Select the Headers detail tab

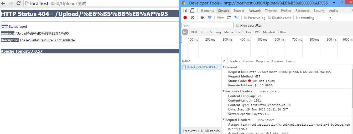point(234,61)
